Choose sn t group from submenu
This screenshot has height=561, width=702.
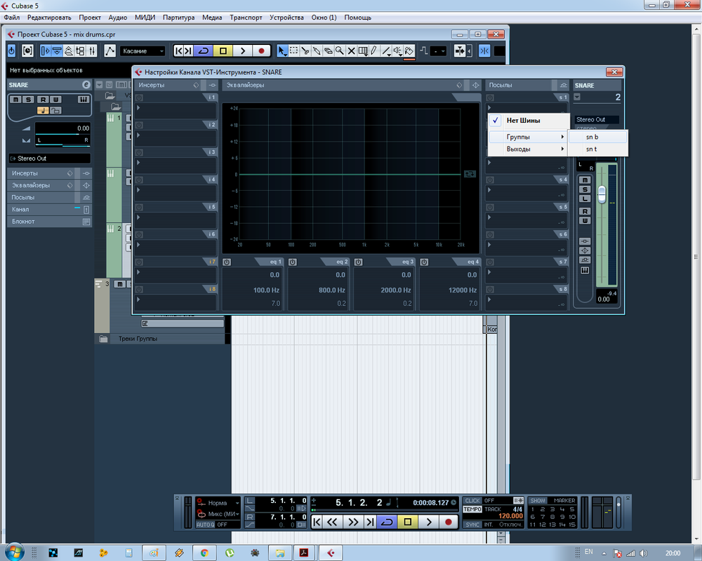click(597, 149)
